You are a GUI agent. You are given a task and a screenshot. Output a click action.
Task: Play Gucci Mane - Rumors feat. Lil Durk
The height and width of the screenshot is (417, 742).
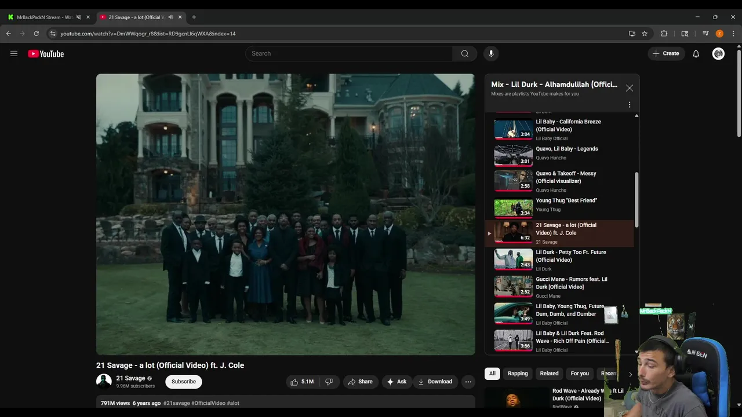pyautogui.click(x=559, y=287)
